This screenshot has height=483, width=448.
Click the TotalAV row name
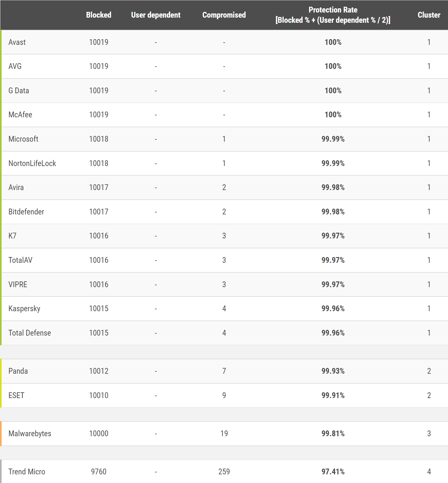(x=20, y=260)
